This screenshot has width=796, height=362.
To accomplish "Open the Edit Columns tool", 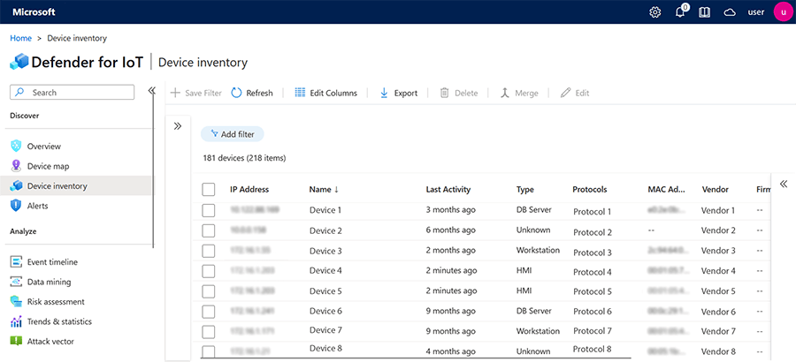I will click(325, 94).
